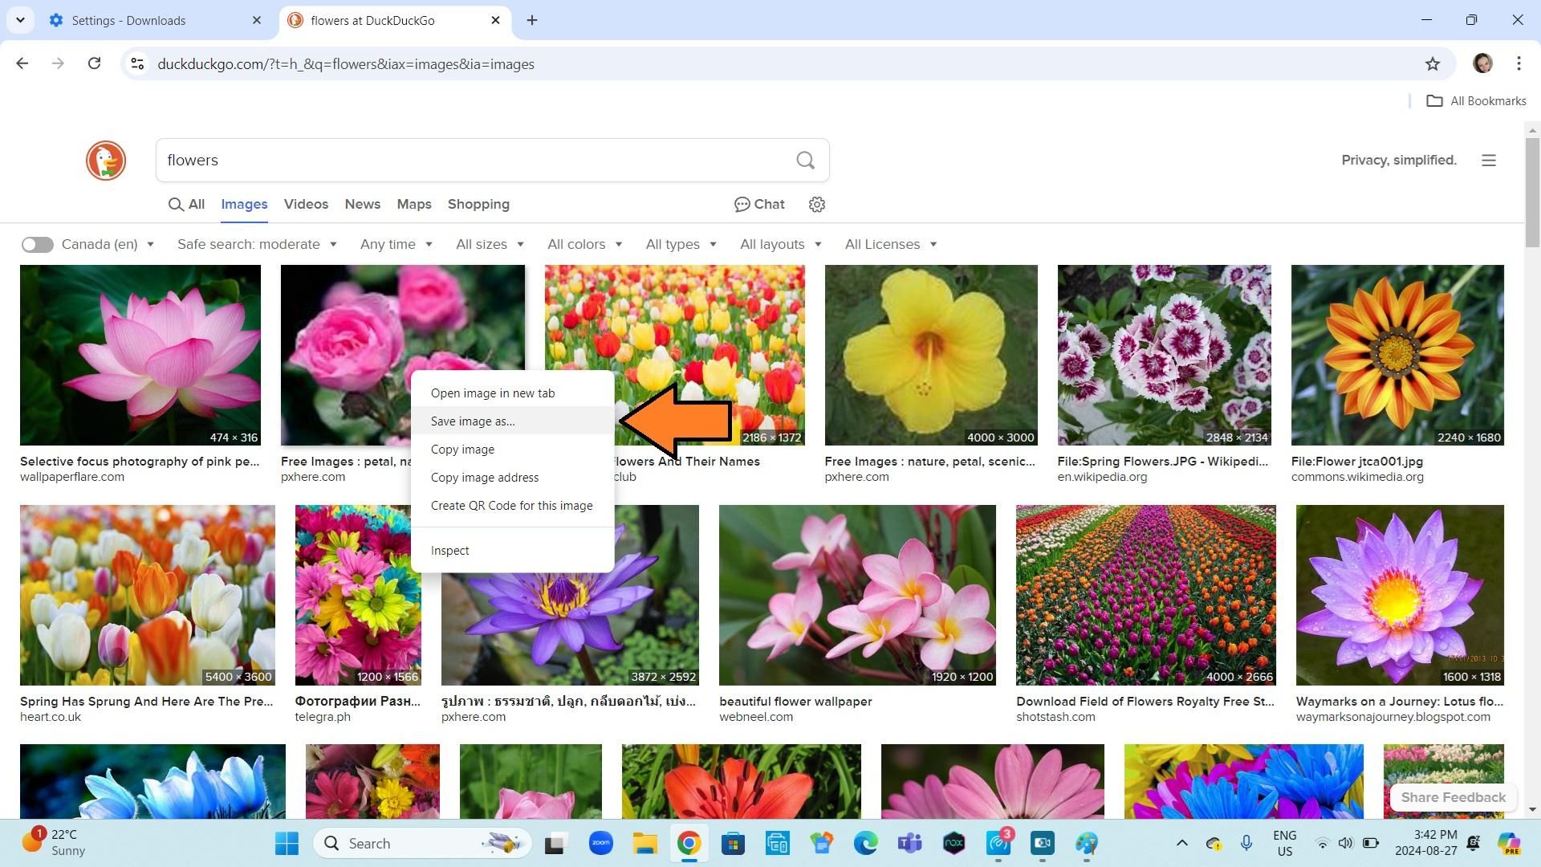Expand the All Licenses dropdown
The width and height of the screenshot is (1541, 867).
[890, 245]
